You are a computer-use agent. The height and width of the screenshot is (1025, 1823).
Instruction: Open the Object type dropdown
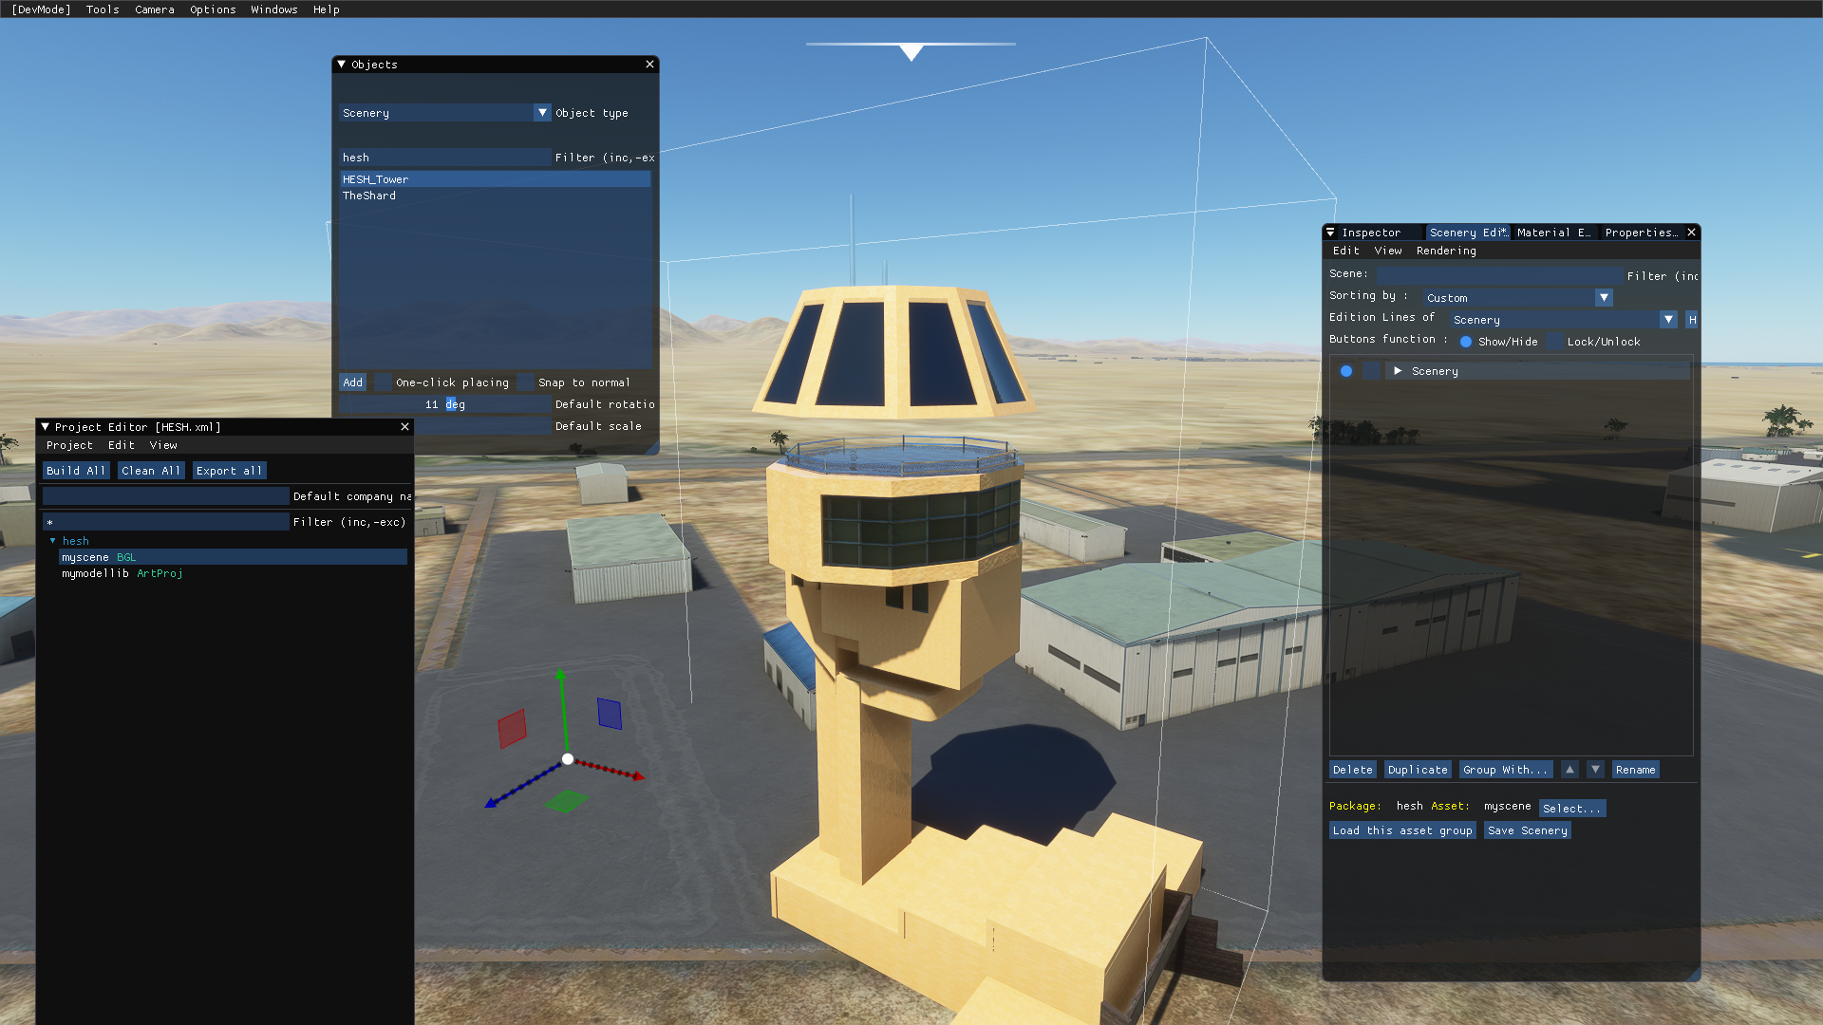tap(542, 113)
